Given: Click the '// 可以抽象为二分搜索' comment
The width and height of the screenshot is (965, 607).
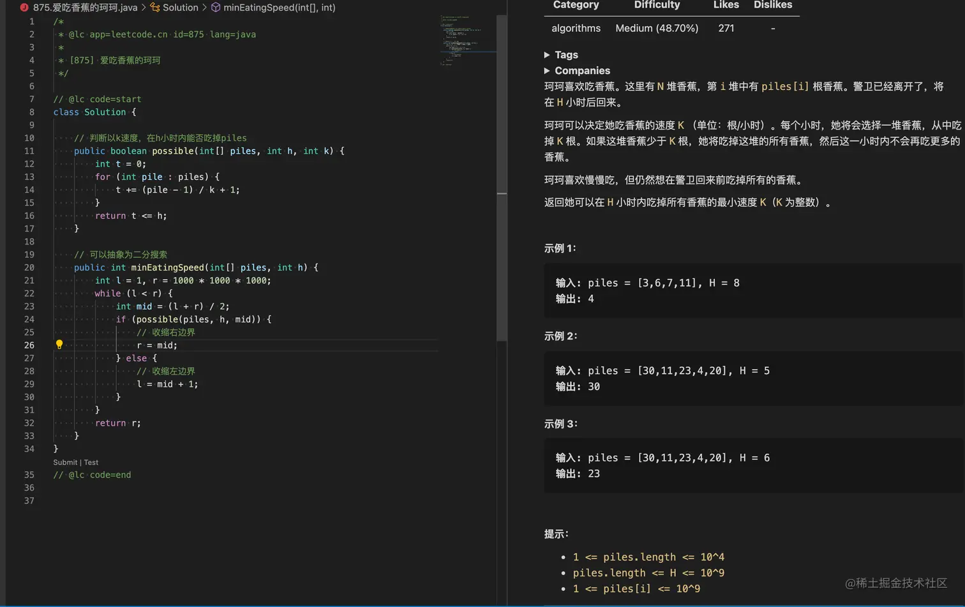Looking at the screenshot, I should (121, 255).
